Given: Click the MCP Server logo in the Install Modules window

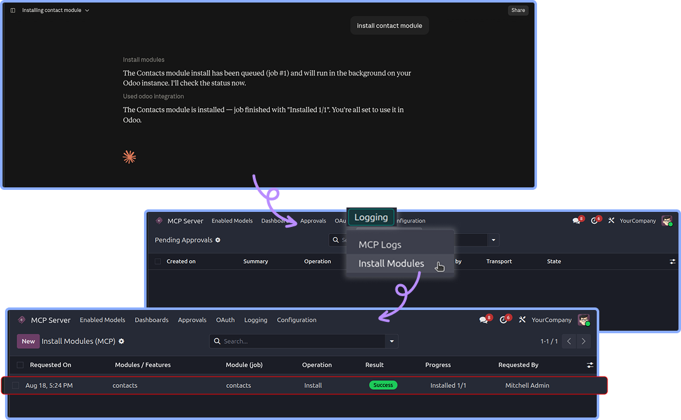Looking at the screenshot, I should 21,320.
